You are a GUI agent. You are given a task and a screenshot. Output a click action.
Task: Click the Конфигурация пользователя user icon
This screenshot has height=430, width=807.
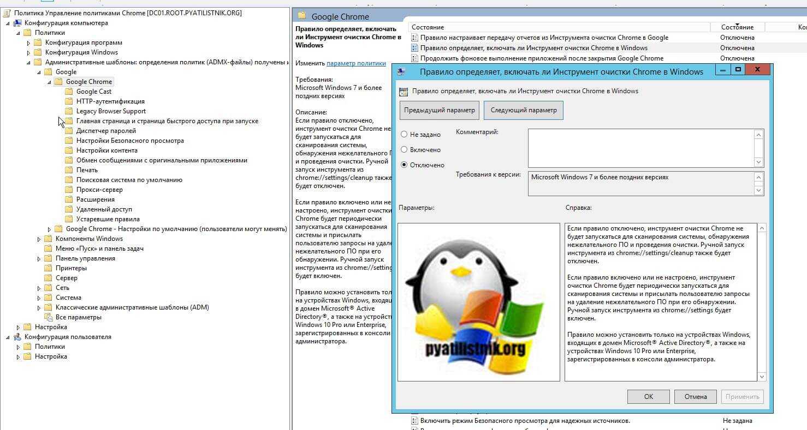tap(17, 337)
